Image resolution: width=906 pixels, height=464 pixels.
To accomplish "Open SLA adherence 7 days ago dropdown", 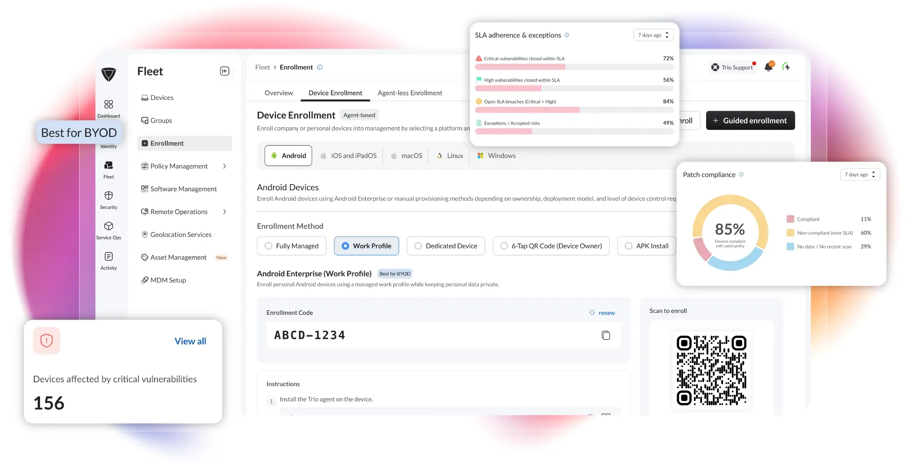I will (x=654, y=35).
